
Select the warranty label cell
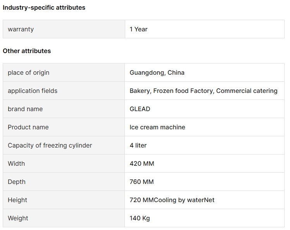(x=64, y=29)
